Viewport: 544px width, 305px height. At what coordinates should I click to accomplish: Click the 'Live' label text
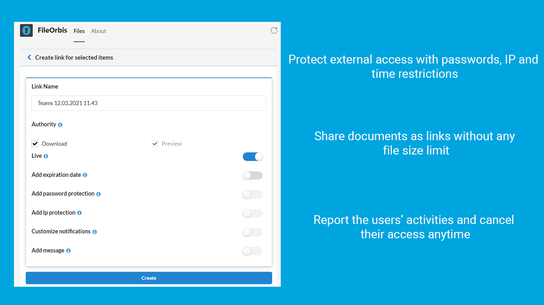click(x=37, y=156)
